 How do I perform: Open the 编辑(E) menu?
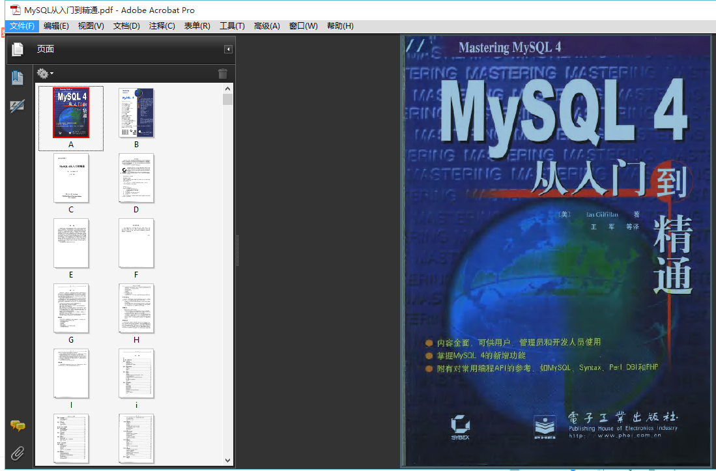coord(56,26)
